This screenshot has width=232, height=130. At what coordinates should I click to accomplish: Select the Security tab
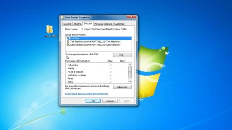click(x=88, y=23)
